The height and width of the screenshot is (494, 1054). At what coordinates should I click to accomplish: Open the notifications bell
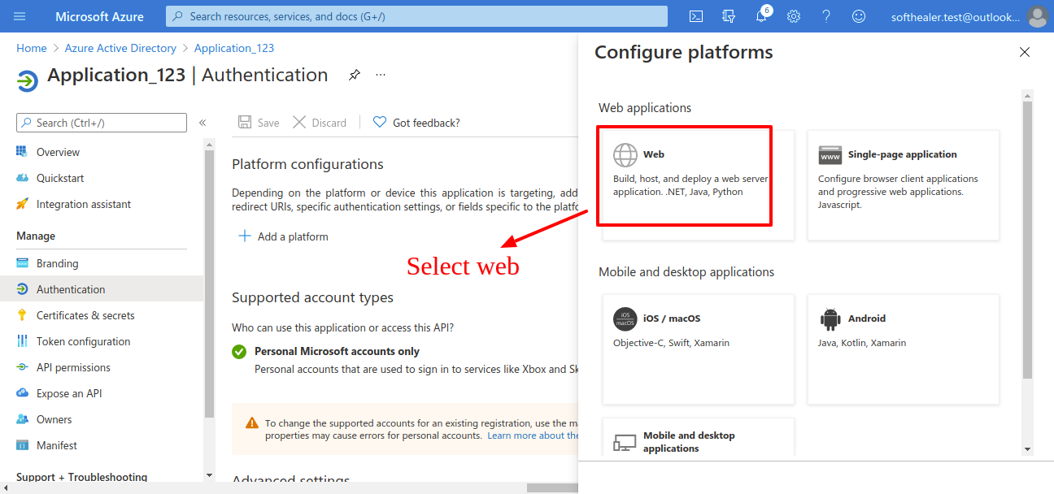coord(761,16)
